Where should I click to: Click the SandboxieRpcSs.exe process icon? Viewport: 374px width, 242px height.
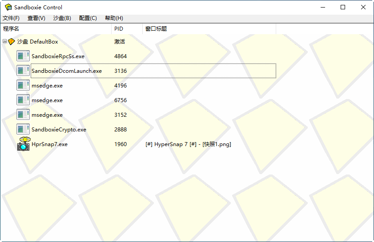coord(23,56)
